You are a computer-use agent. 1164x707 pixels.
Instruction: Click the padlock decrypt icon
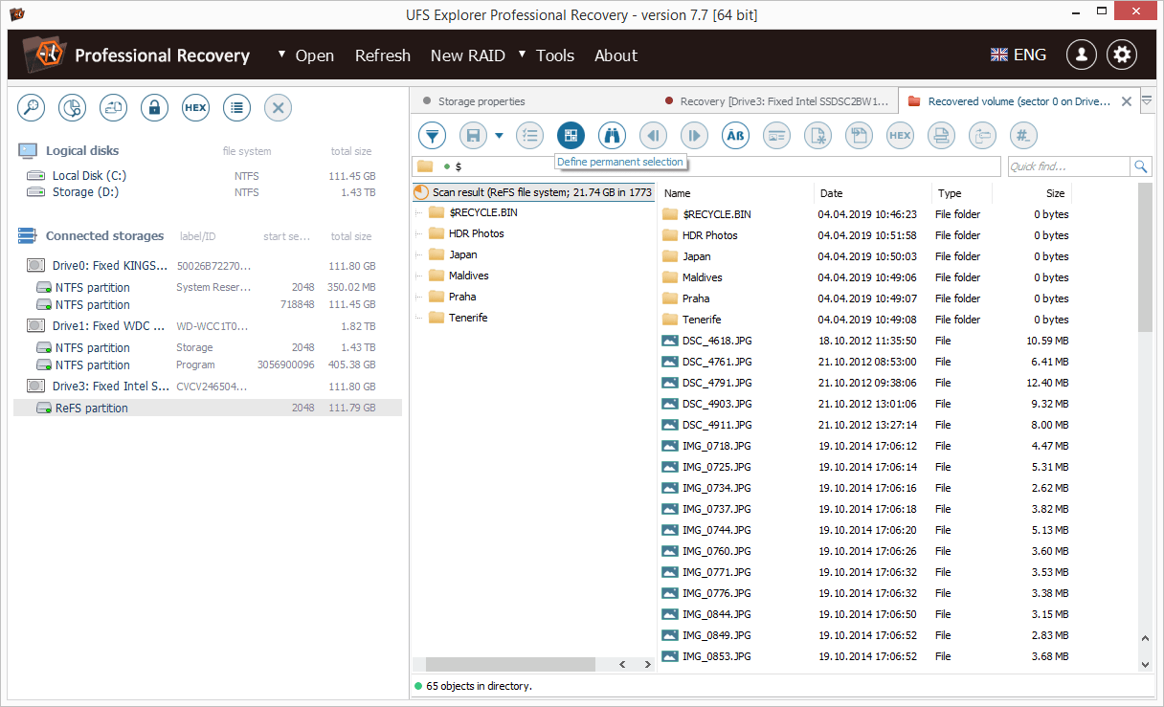pyautogui.click(x=155, y=108)
